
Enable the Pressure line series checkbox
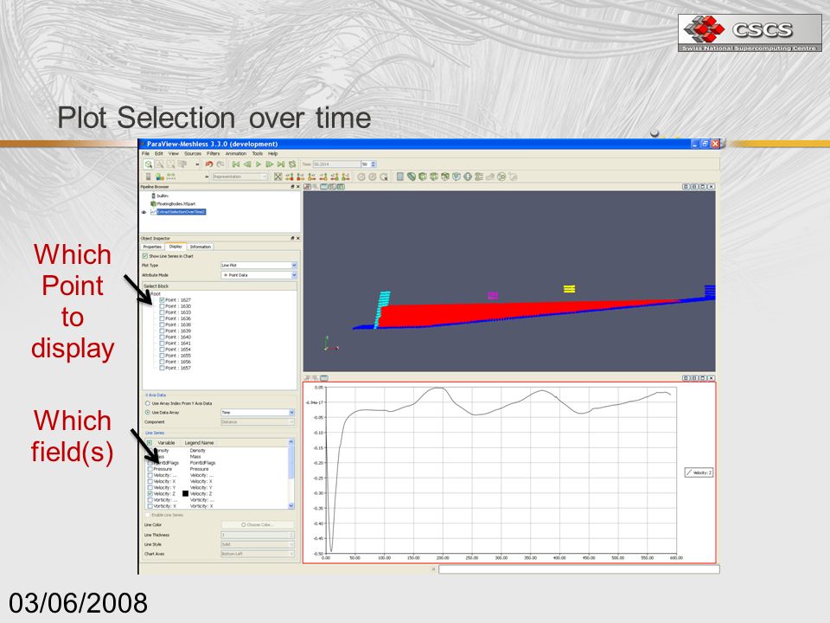(150, 469)
